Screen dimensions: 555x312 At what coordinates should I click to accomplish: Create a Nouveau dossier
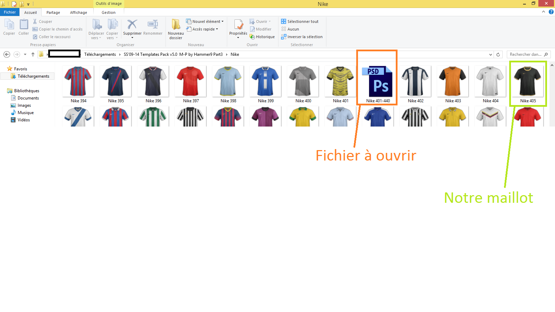tap(176, 29)
